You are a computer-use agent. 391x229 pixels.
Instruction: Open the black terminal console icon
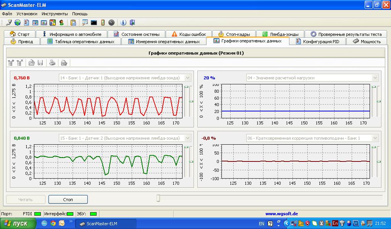pyautogui.click(x=94, y=23)
